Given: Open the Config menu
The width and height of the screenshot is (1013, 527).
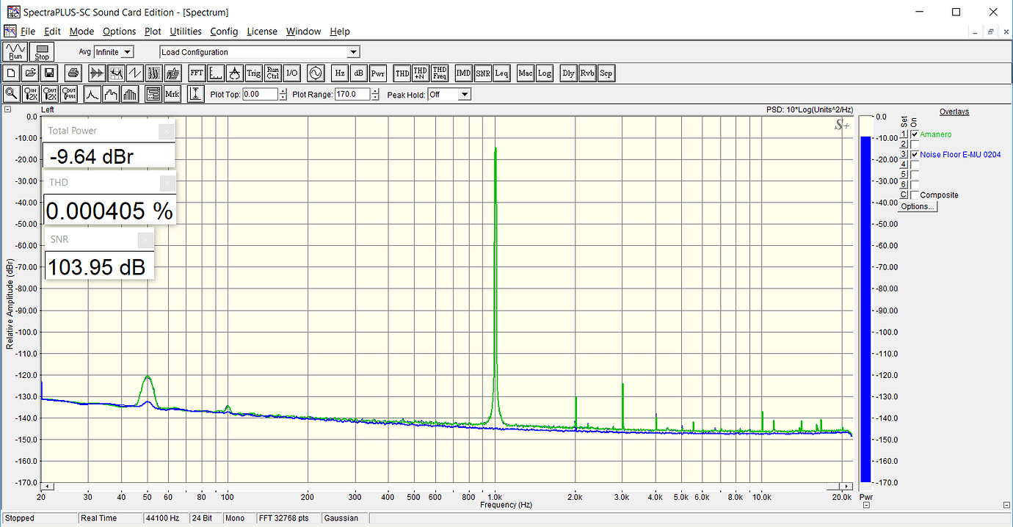Looking at the screenshot, I should tap(224, 32).
